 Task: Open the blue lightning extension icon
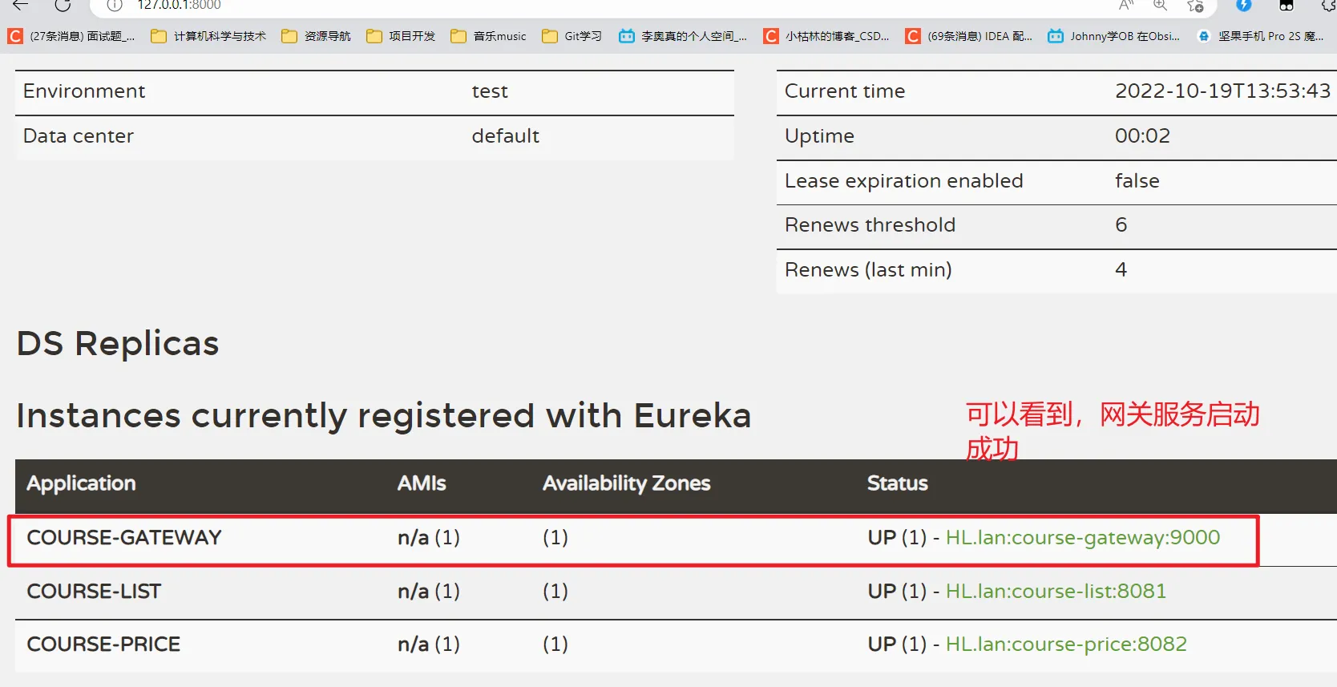pyautogui.click(x=1243, y=5)
